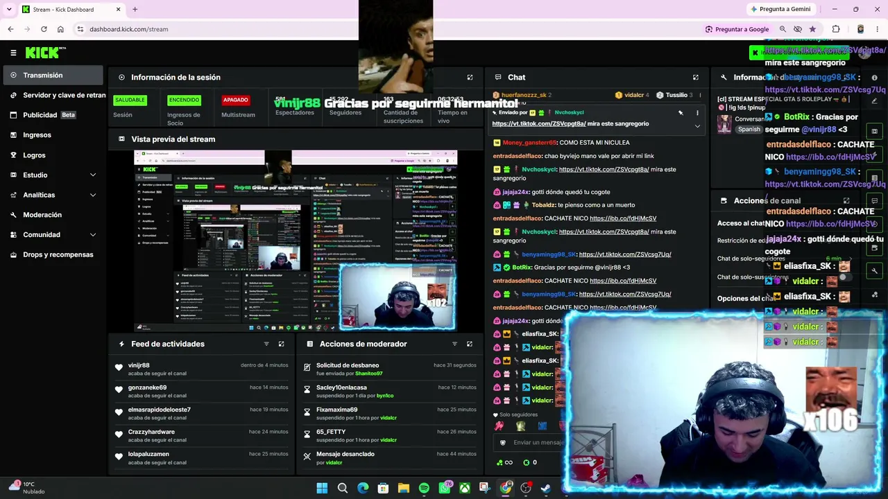Viewport: 888px width, 499px height.
Task: Open File Explorer from the taskbar
Action: coord(404,489)
